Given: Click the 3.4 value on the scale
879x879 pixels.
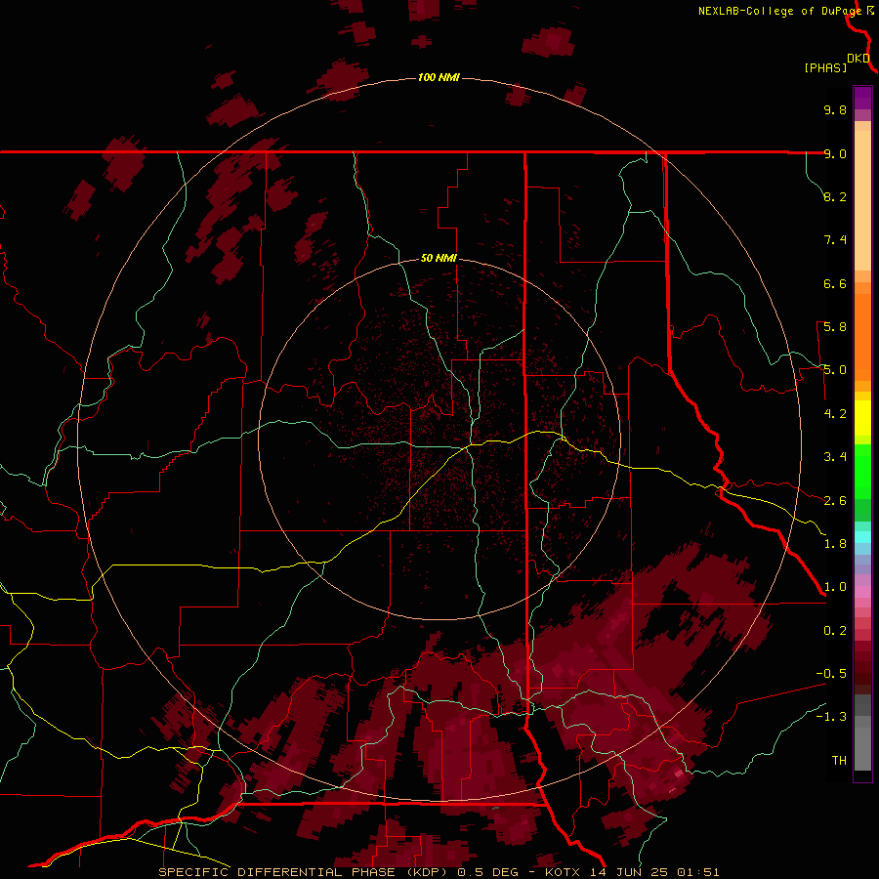Looking at the screenshot, I should pyautogui.click(x=835, y=457).
